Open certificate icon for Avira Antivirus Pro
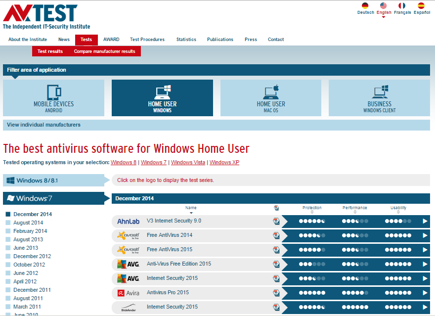 276,293
